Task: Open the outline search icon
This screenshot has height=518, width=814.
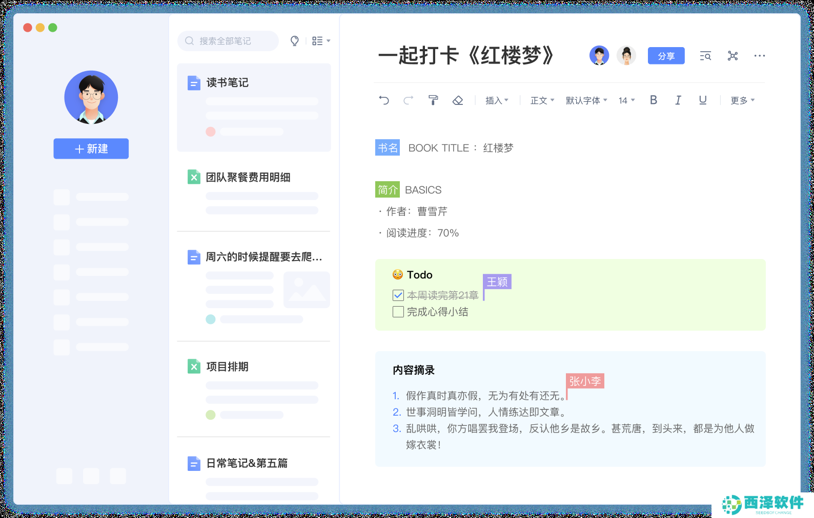Action: (x=705, y=56)
